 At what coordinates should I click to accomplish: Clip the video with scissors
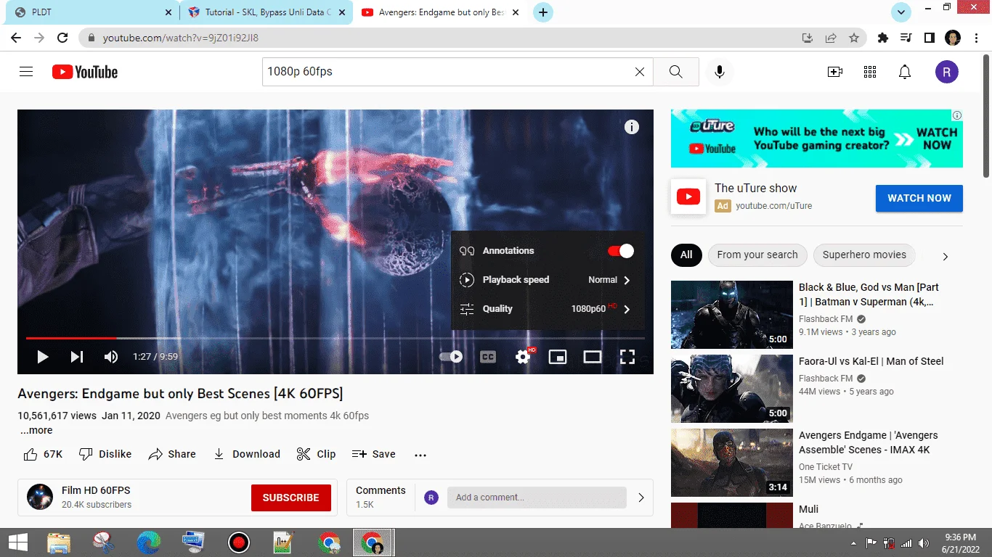(x=316, y=454)
